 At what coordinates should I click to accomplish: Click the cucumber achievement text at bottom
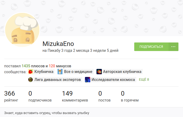tap(47, 113)
